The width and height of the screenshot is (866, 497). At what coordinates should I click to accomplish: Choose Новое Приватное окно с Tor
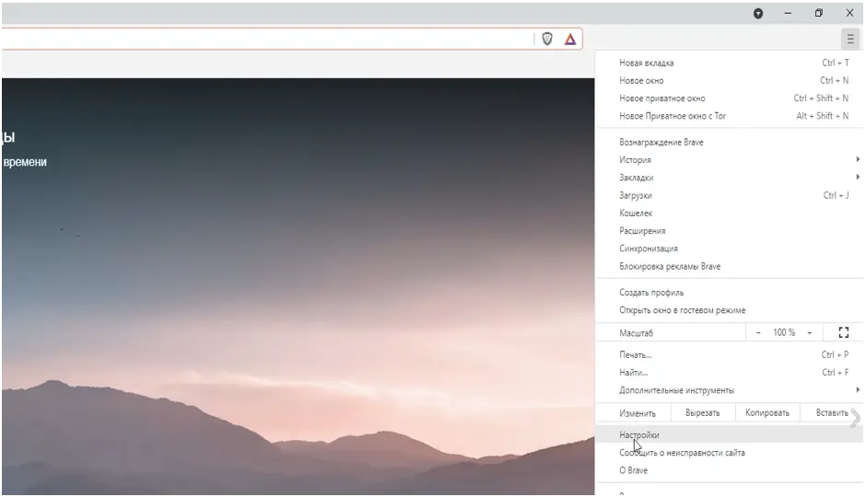coord(729,116)
